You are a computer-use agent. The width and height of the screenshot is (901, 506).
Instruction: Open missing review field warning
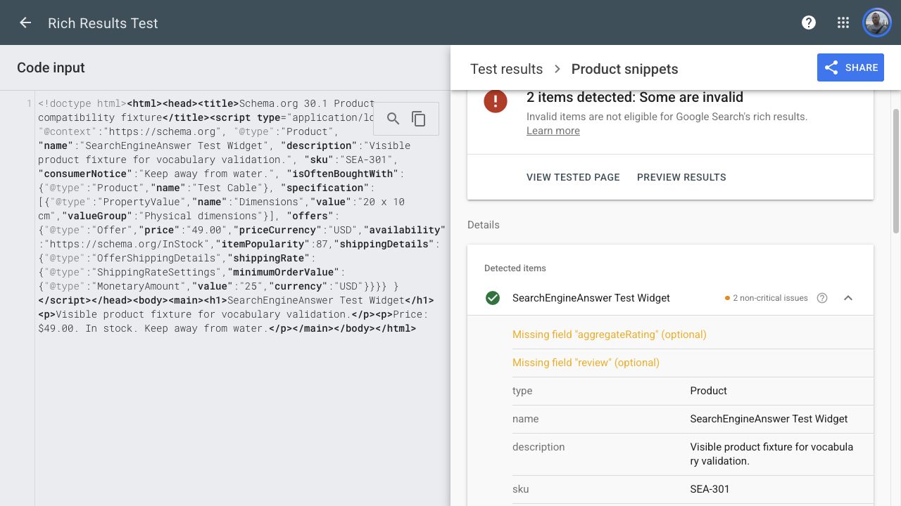(586, 363)
